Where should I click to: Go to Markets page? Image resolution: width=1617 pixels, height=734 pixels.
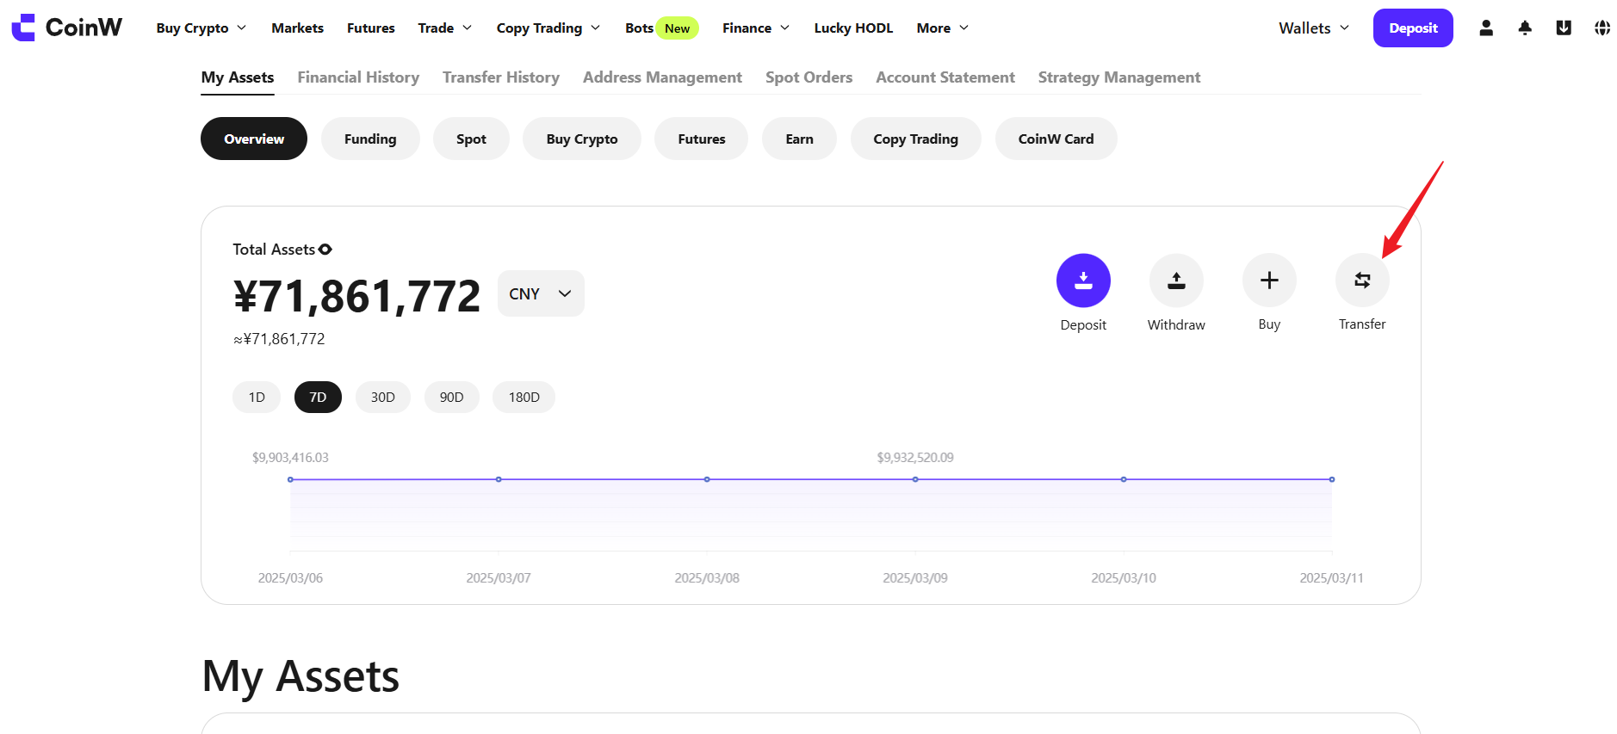pos(297,28)
